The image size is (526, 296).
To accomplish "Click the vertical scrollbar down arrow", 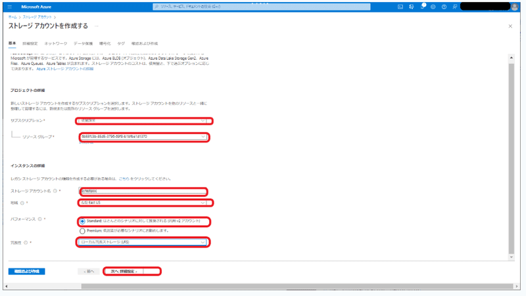I will [x=512, y=257].
